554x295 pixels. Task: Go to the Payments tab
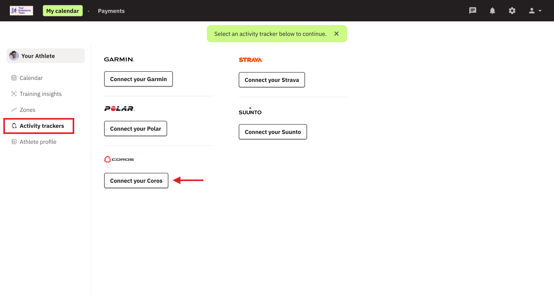coord(111,11)
